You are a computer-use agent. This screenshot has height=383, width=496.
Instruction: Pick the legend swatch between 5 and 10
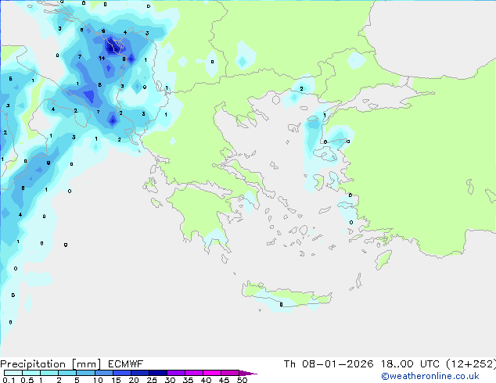[x=85, y=373]
